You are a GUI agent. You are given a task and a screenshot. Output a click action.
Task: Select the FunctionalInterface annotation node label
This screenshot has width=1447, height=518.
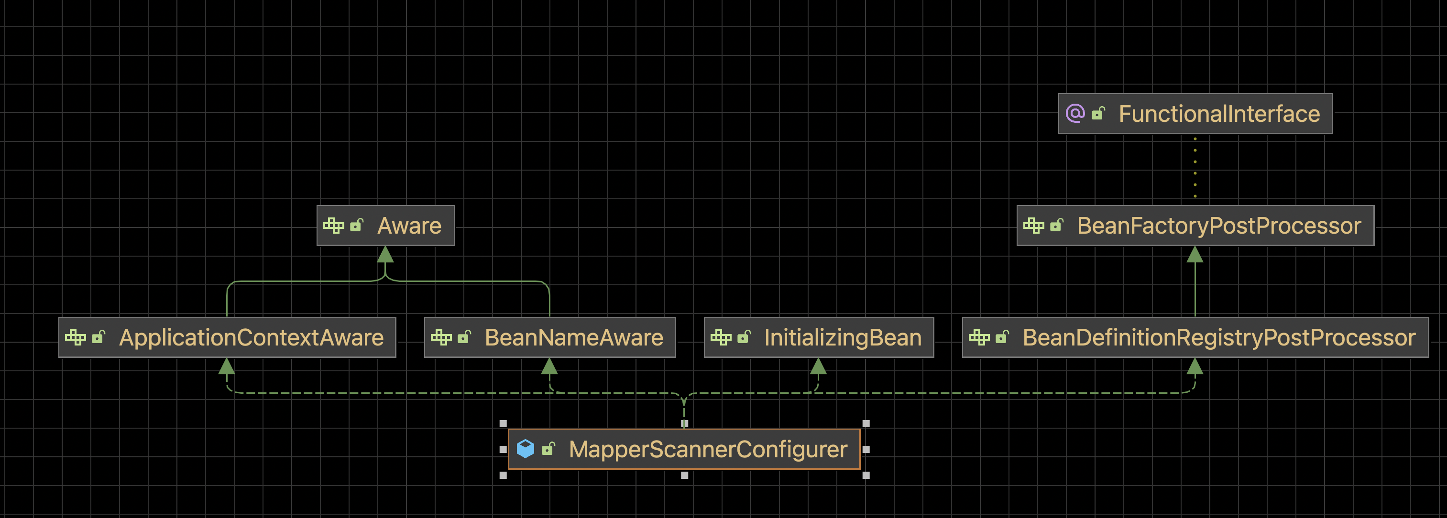(x=1219, y=114)
